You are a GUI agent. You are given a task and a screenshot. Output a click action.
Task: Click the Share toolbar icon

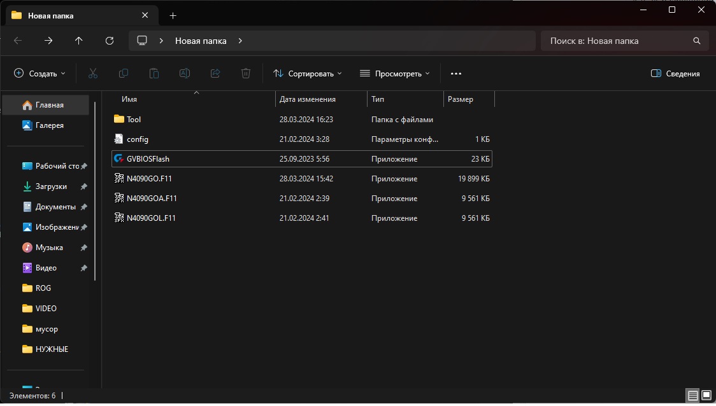point(215,73)
